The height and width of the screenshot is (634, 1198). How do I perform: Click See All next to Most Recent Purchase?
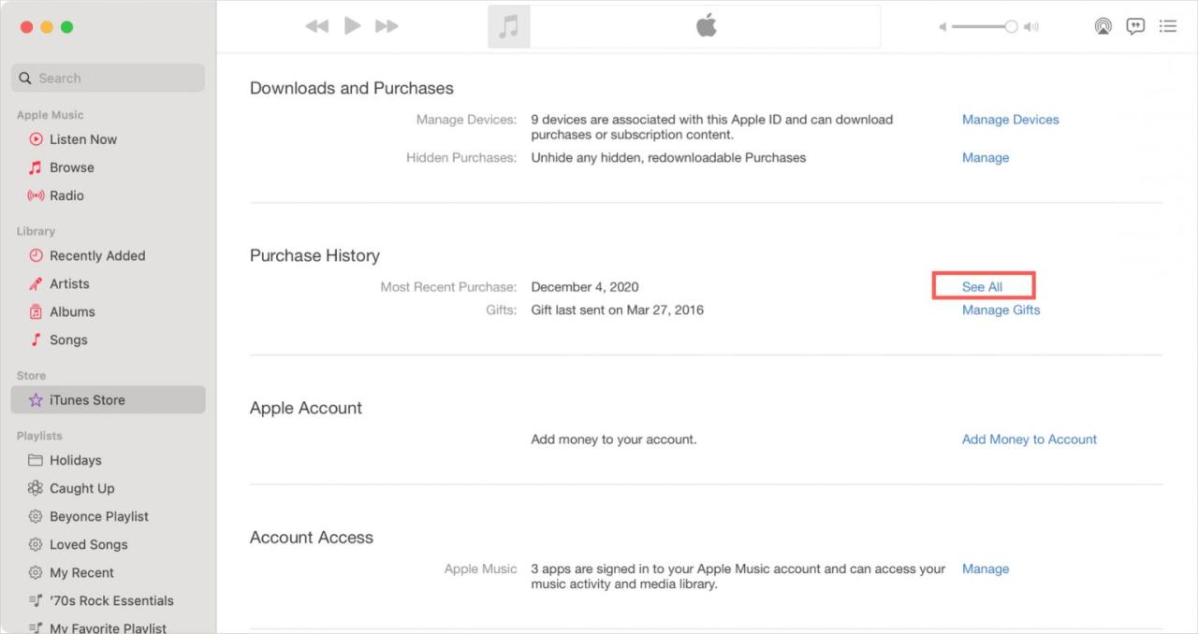coord(983,286)
